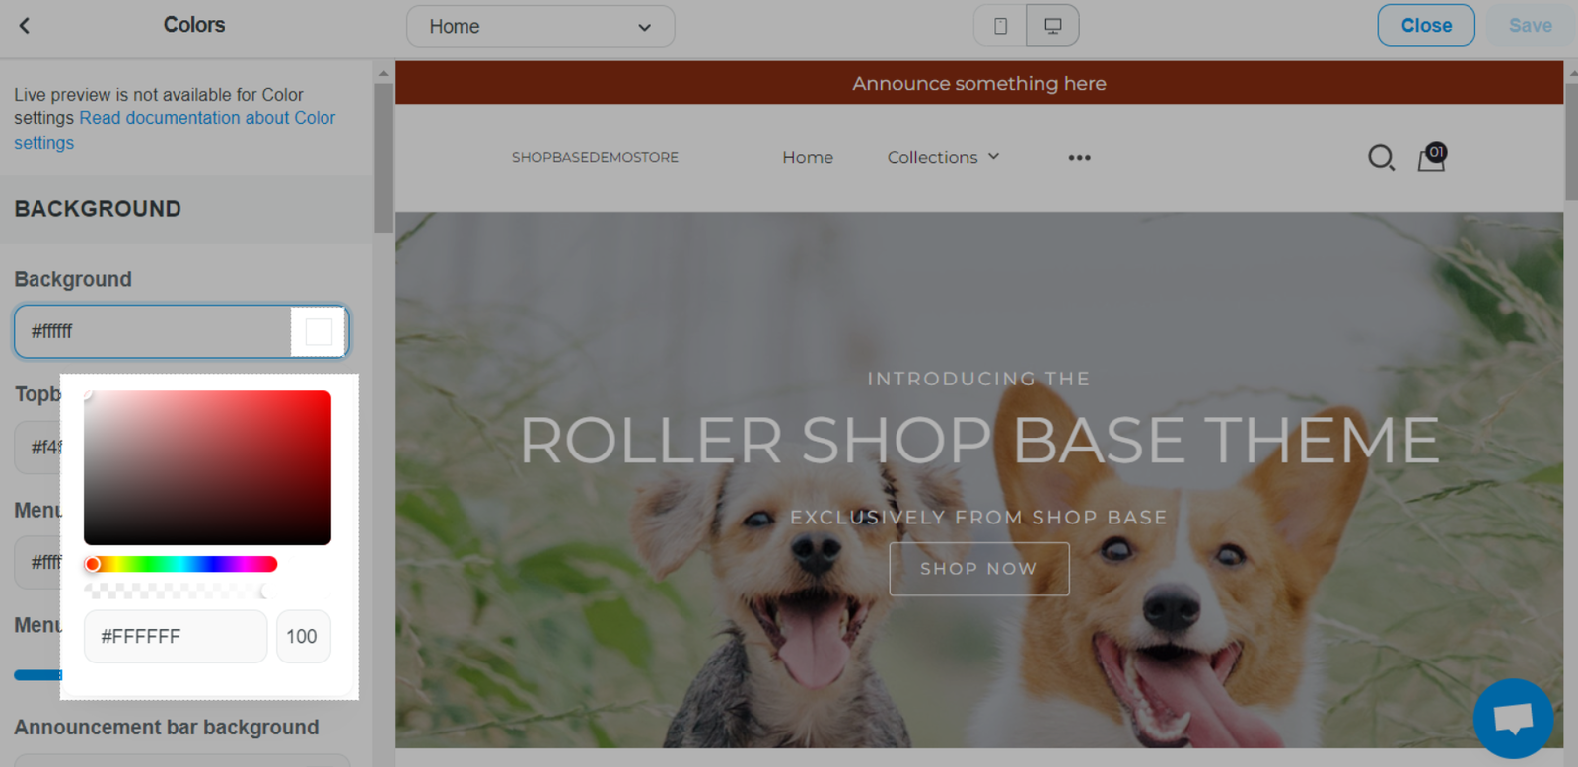Click the SHOPBASEDEMOSTORE store logo
The height and width of the screenshot is (767, 1578).
point(595,157)
